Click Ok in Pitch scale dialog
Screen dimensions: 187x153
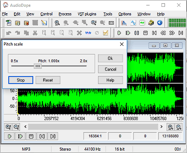click(x=111, y=58)
